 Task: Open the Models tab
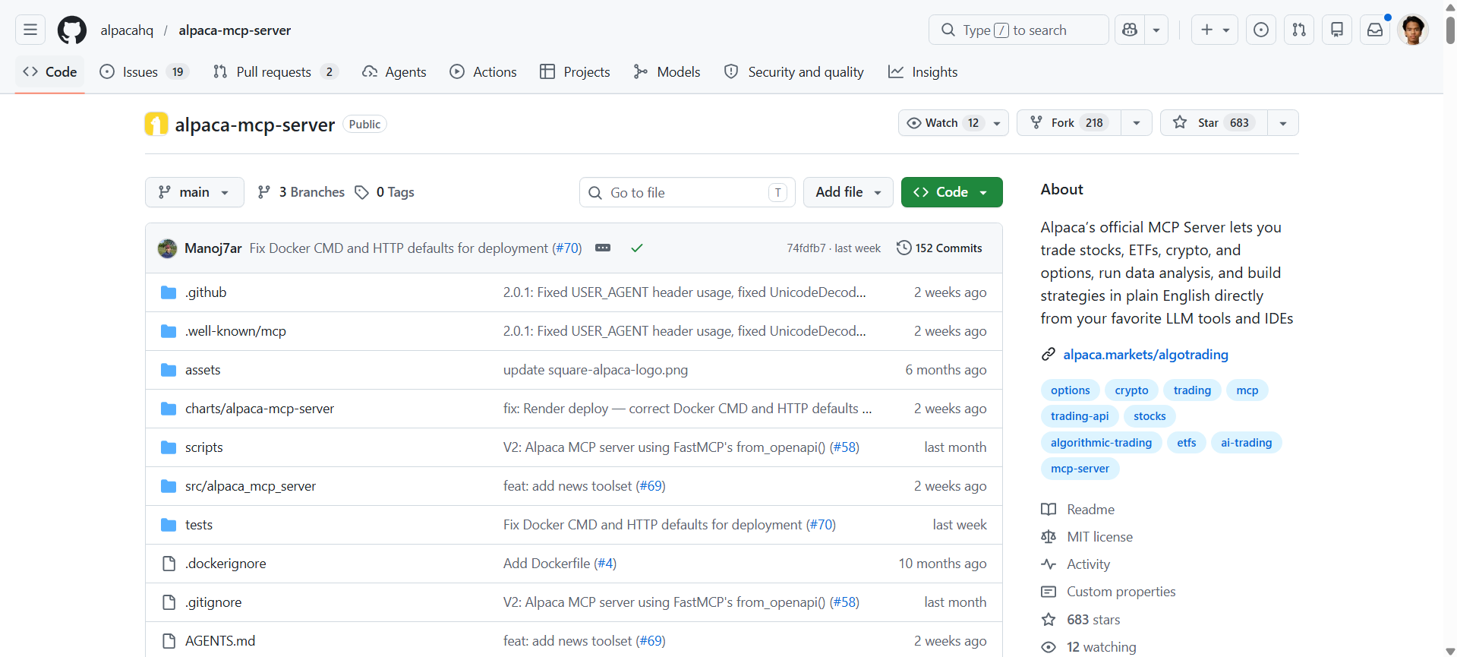coord(667,71)
